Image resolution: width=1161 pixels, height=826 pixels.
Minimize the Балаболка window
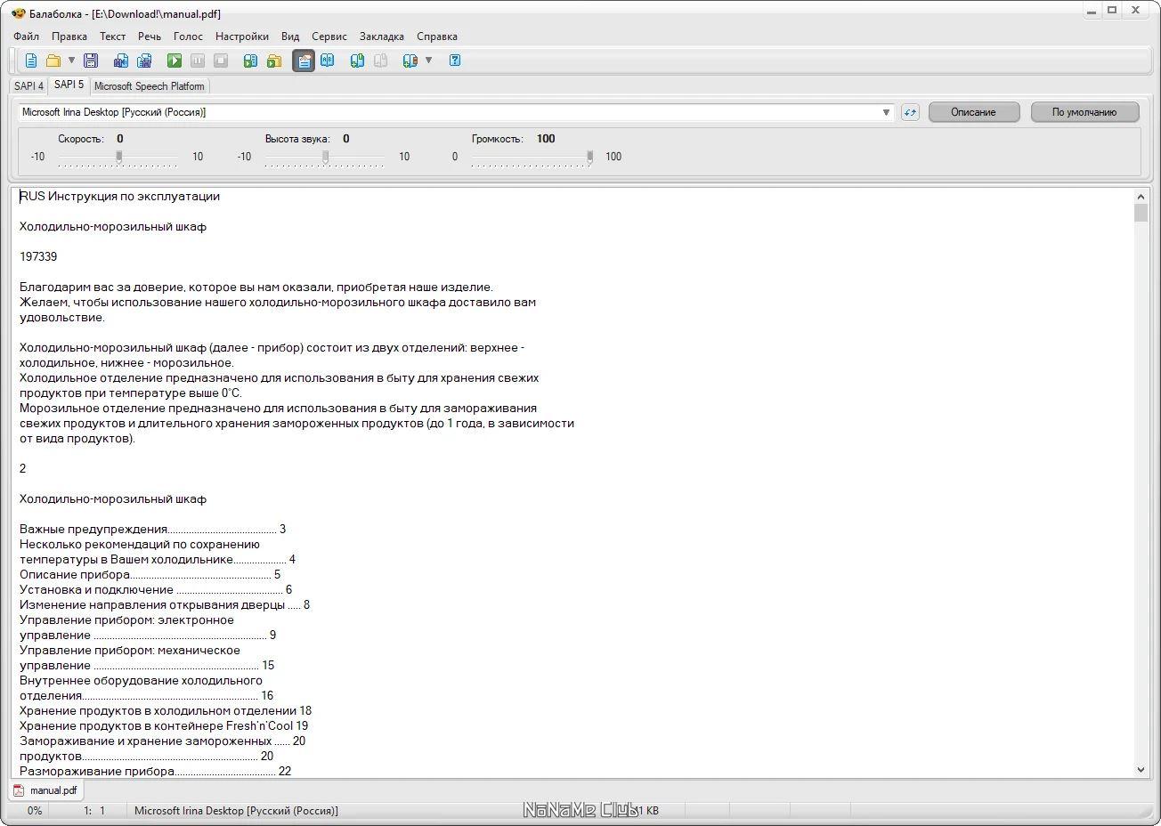click(1093, 11)
